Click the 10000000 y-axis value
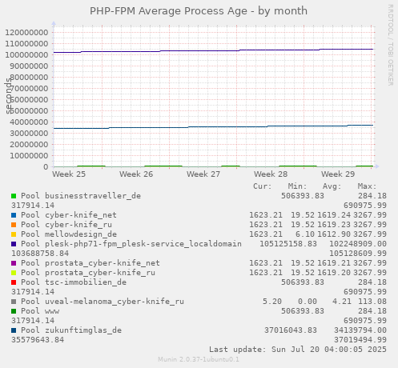Image resolution: width=398 pixels, height=368 pixels. pyautogui.click(x=29, y=156)
